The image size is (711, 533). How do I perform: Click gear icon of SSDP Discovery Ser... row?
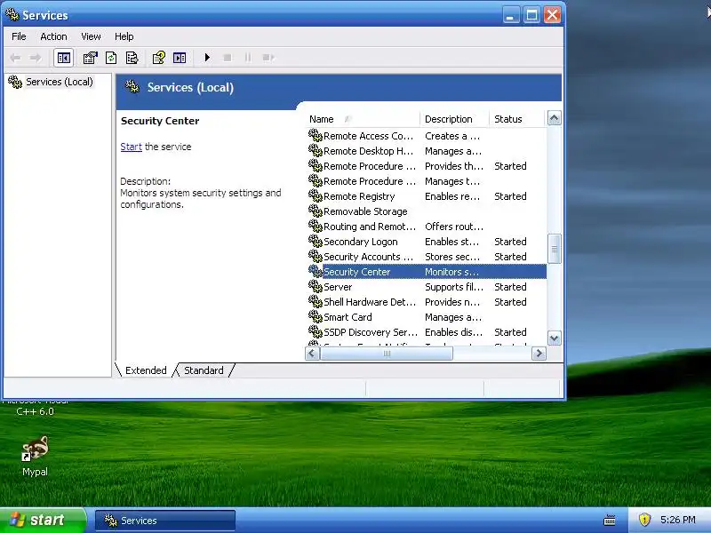click(x=316, y=331)
